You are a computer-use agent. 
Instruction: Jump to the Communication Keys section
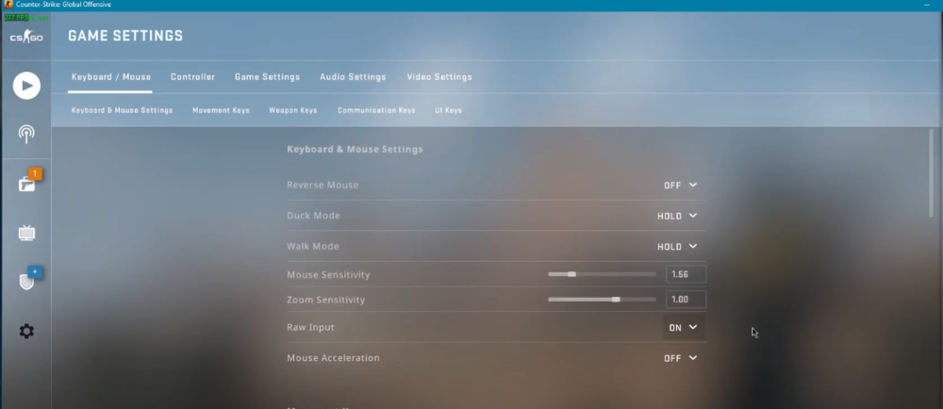(x=376, y=110)
